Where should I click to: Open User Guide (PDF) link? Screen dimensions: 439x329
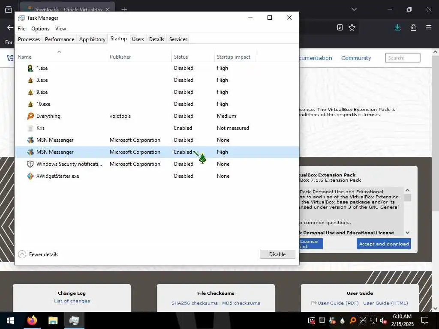(338, 303)
